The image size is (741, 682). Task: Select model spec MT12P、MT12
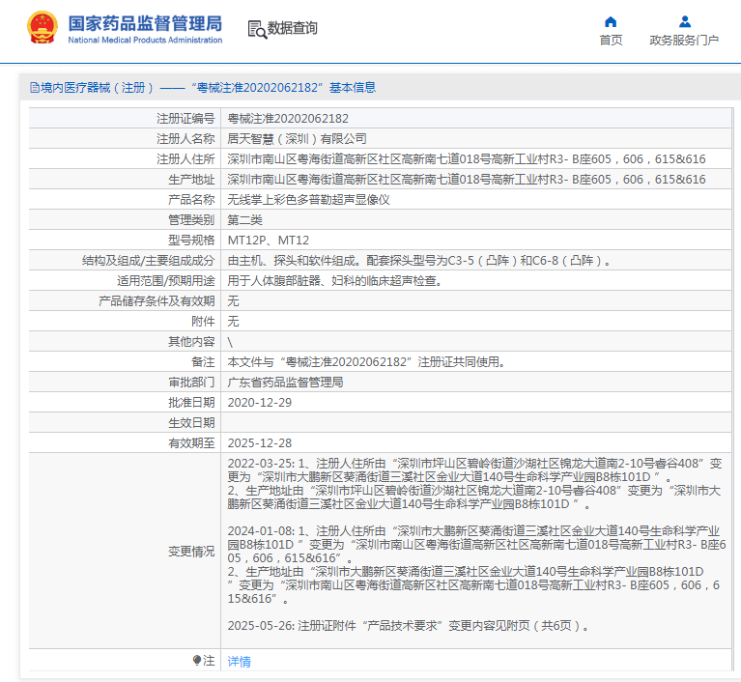point(268,241)
